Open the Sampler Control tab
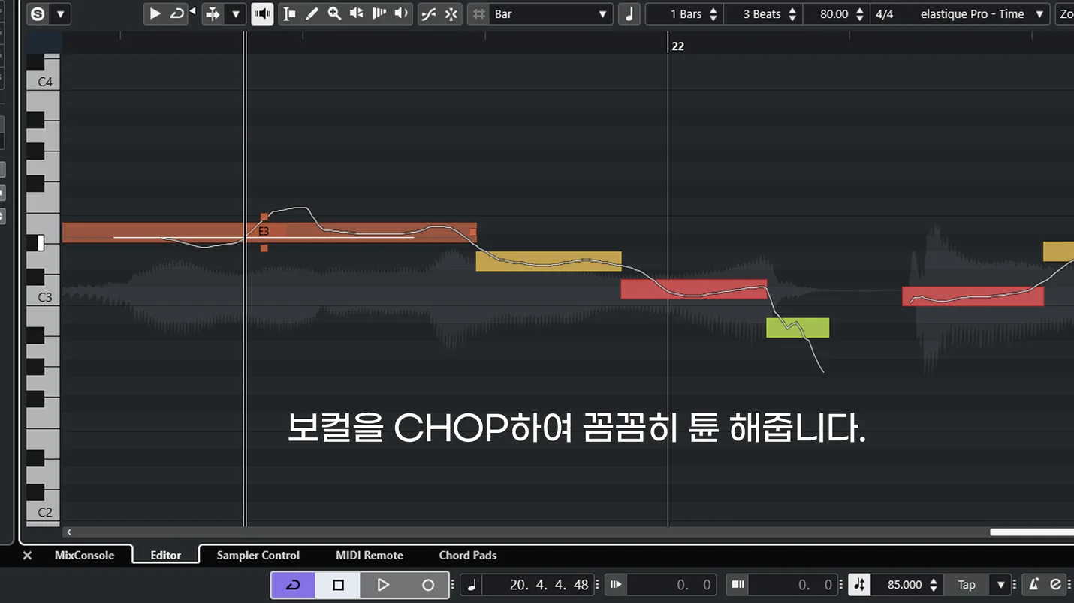Screen dimensions: 1074x603 [x=258, y=556]
